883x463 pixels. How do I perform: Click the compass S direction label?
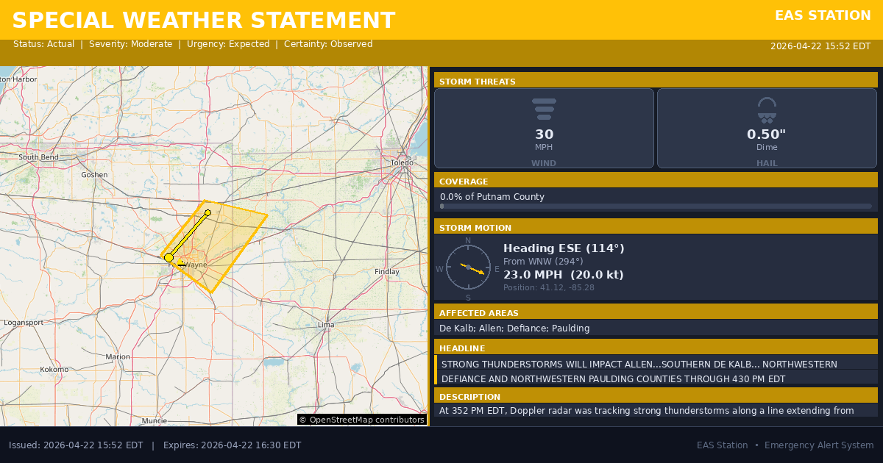pos(468,298)
